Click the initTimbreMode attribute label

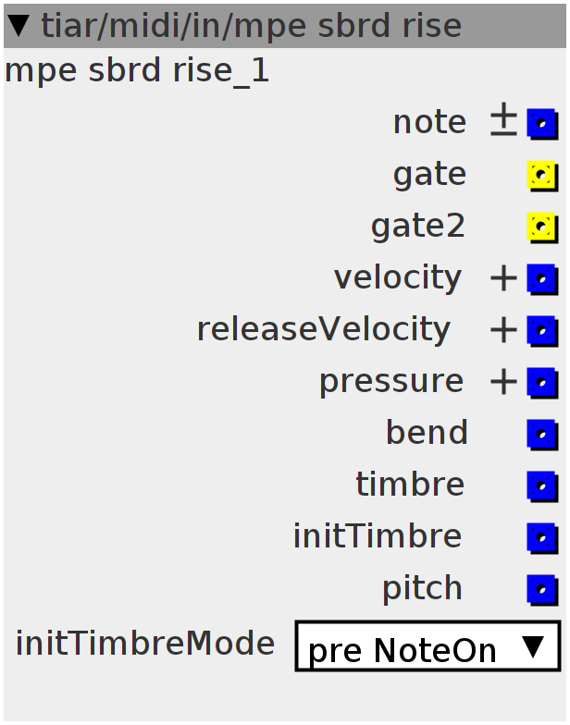145,644
